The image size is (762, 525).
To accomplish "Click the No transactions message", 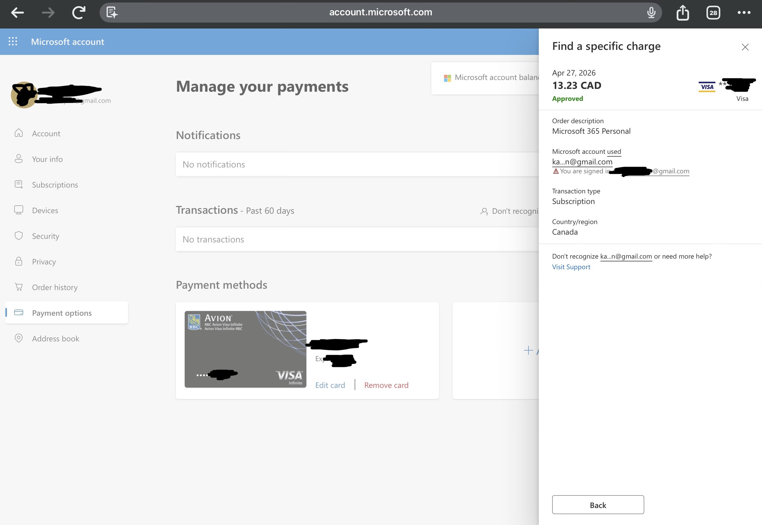I will click(x=213, y=239).
